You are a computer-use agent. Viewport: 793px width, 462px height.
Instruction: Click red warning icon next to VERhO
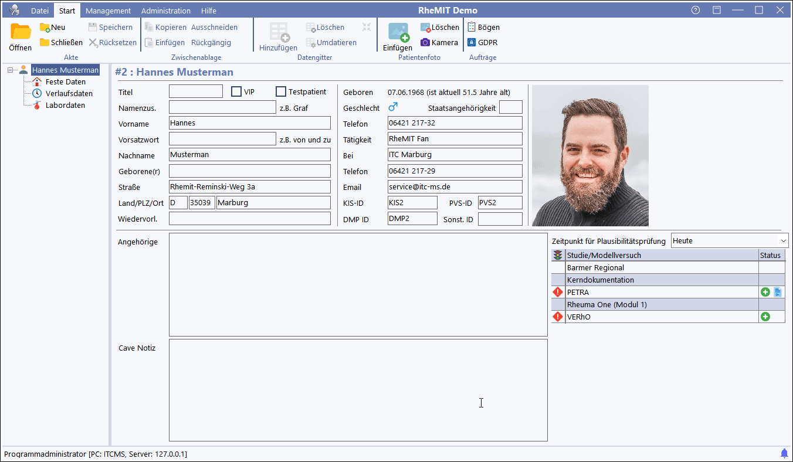(x=558, y=317)
